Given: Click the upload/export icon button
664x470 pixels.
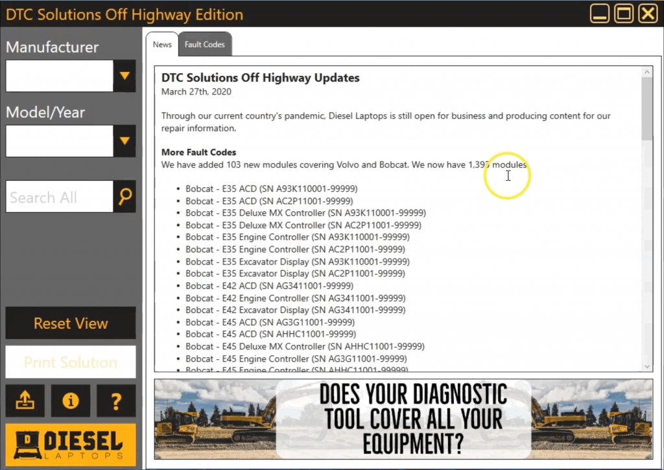Looking at the screenshot, I should click(x=25, y=401).
